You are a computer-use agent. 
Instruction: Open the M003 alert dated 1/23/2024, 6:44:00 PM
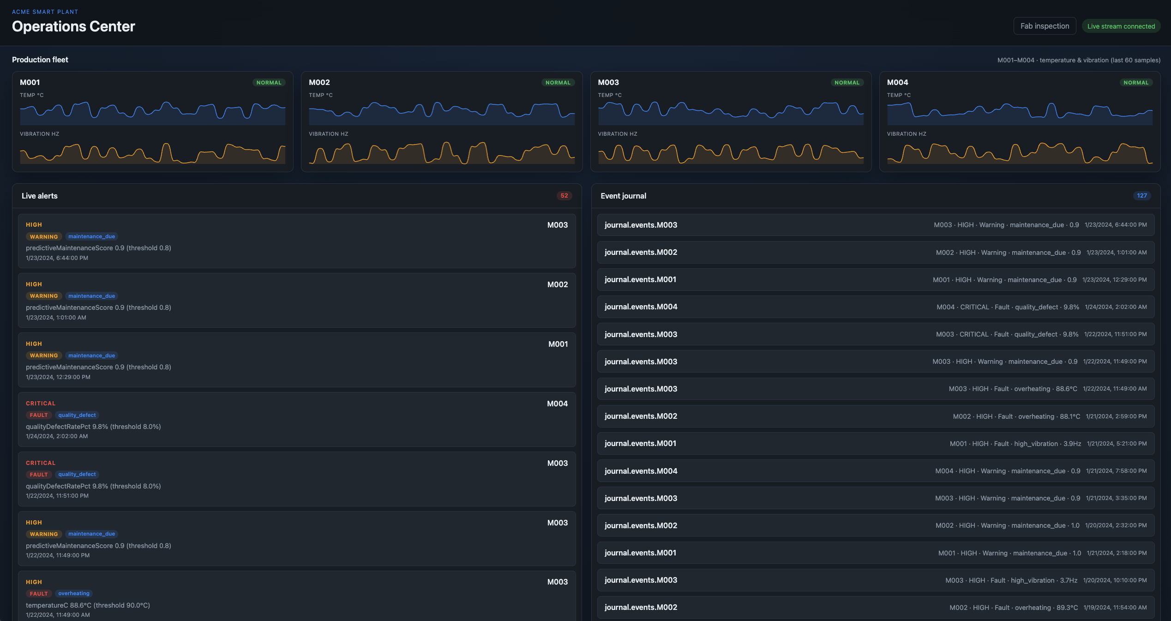coord(297,241)
